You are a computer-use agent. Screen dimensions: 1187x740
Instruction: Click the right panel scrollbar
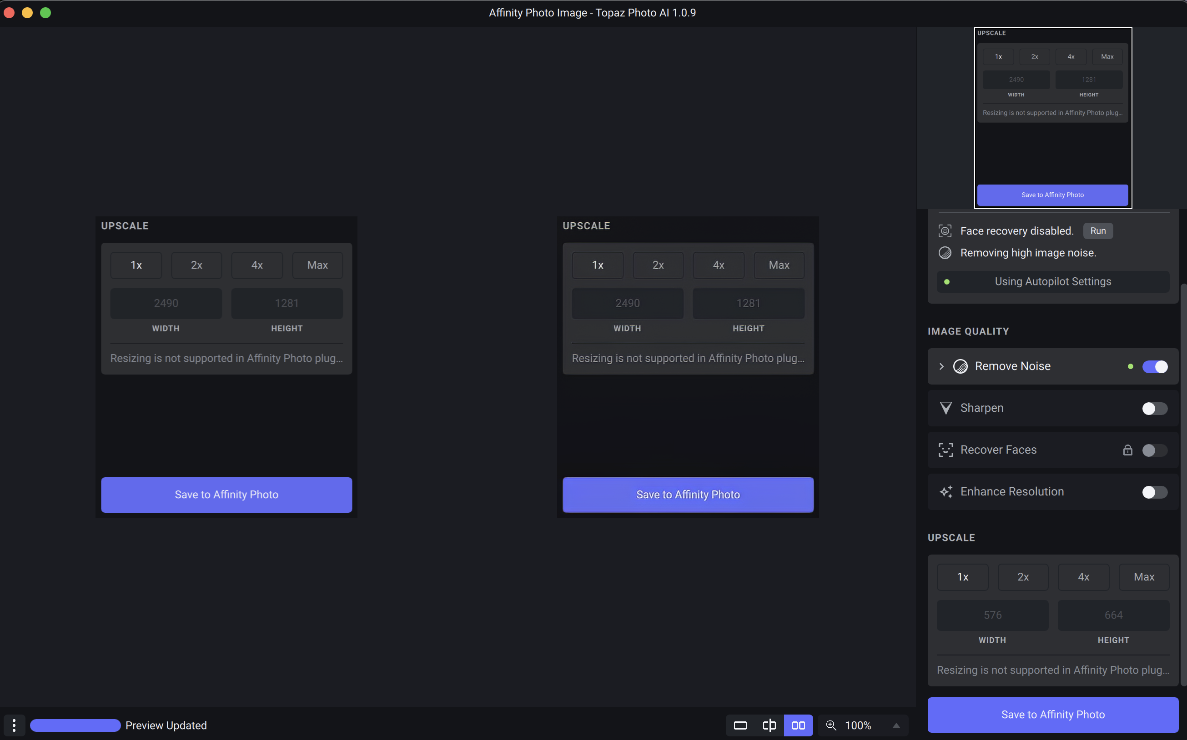coord(1183,485)
